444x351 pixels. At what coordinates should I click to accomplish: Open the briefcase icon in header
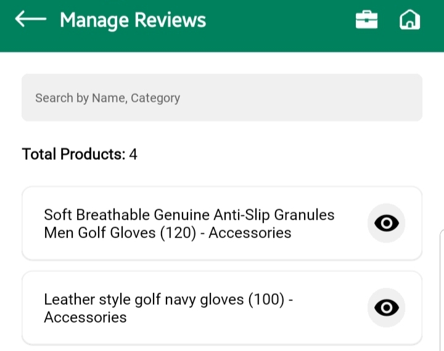click(x=366, y=20)
